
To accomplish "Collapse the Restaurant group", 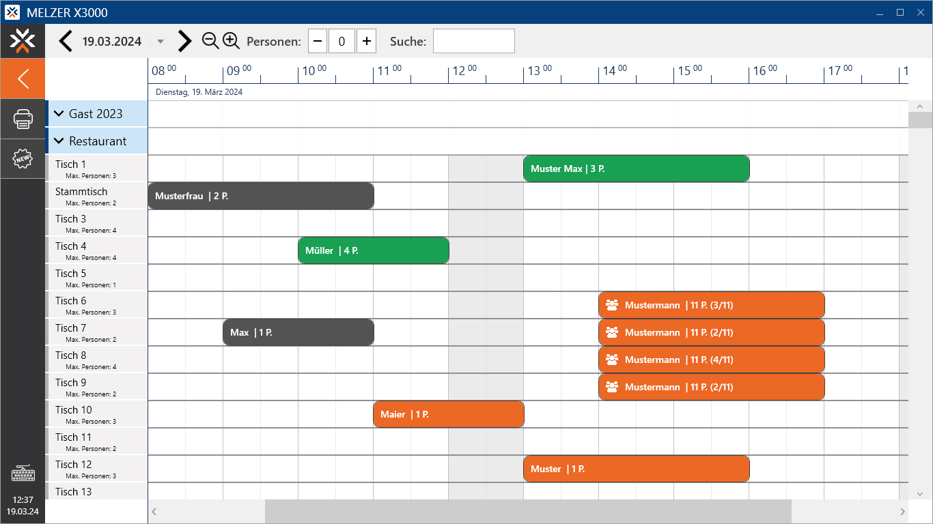I will click(x=58, y=141).
